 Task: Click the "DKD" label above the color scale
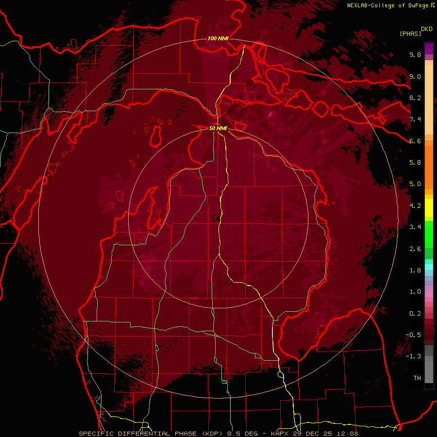click(x=427, y=29)
